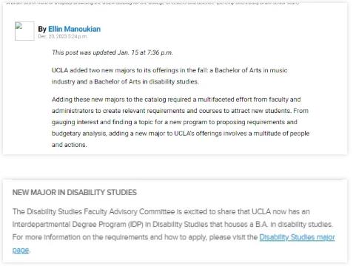Viewport: 353px width, 266px height.
Task: Click the line 'industry and a Bachelor of Arts in disability studies'
Action: [125, 82]
